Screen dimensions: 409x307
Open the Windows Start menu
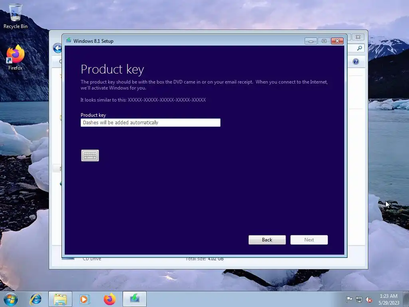[11, 299]
